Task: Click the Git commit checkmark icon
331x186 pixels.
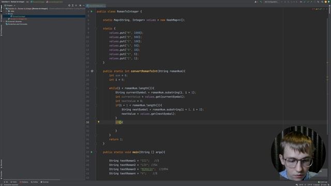Action: (x=308, y=2)
